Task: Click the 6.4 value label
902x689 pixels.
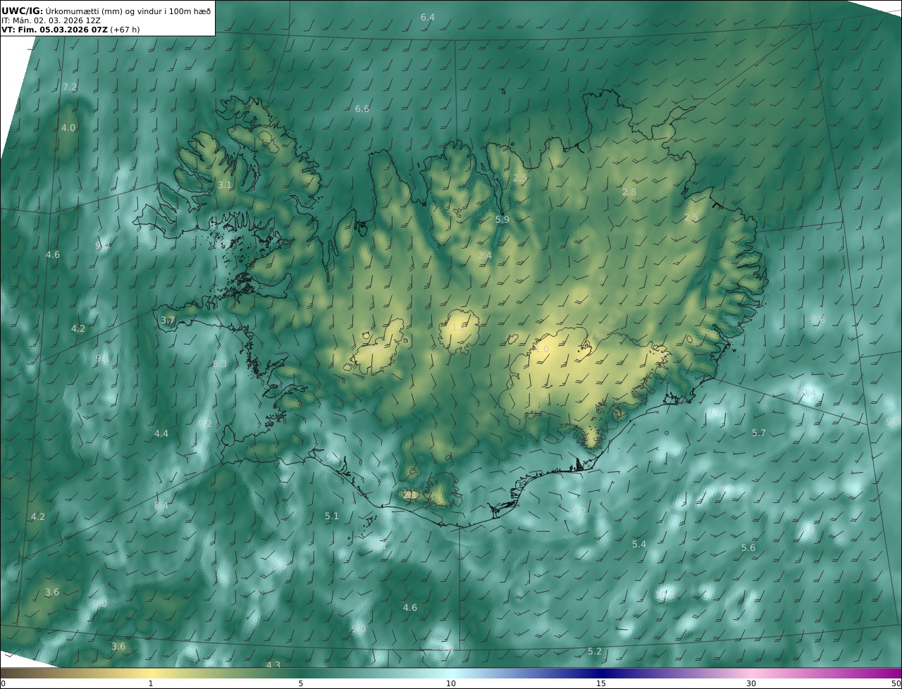Action: tap(428, 17)
